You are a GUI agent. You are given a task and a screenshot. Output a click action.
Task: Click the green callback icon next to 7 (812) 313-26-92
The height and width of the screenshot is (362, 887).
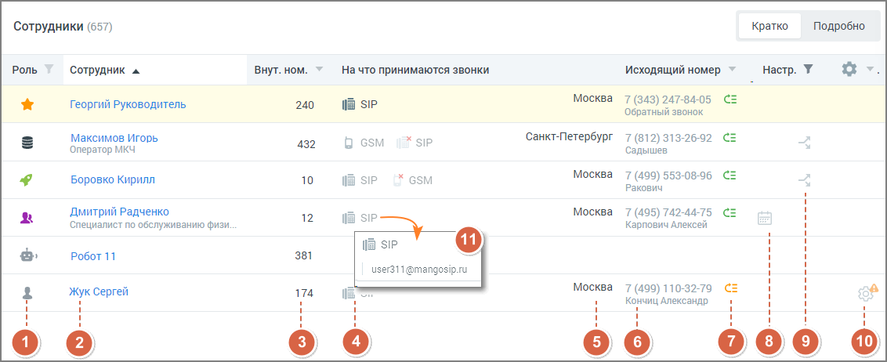730,137
